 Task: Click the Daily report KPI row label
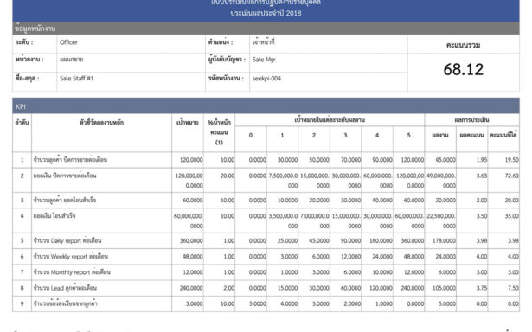tap(67, 240)
